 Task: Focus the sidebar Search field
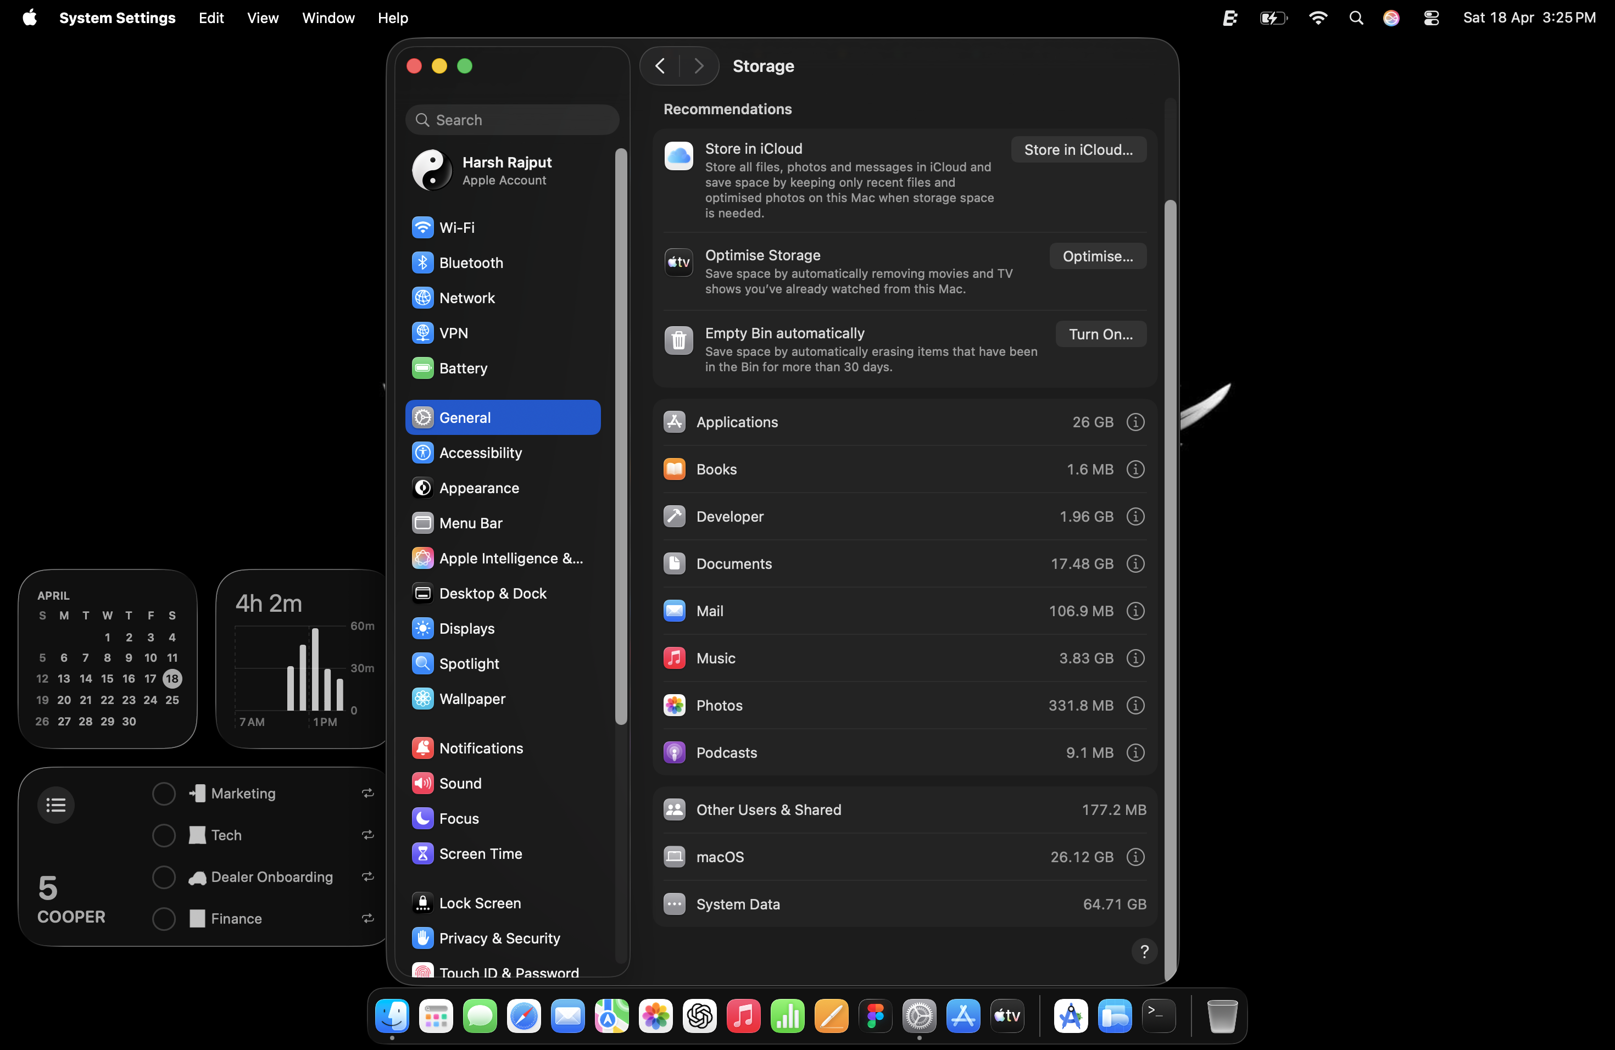point(513,120)
